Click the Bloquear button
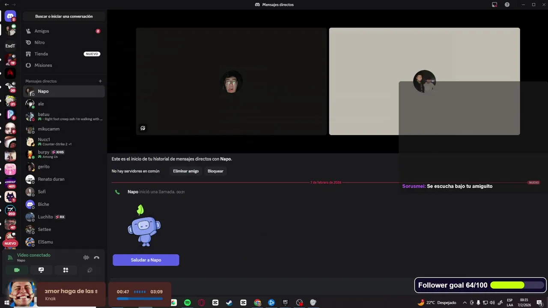 coord(215,171)
